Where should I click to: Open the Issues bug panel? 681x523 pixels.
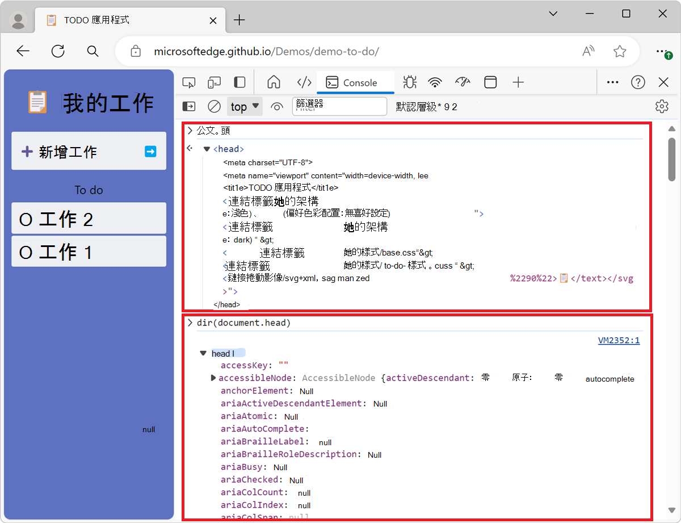(409, 82)
